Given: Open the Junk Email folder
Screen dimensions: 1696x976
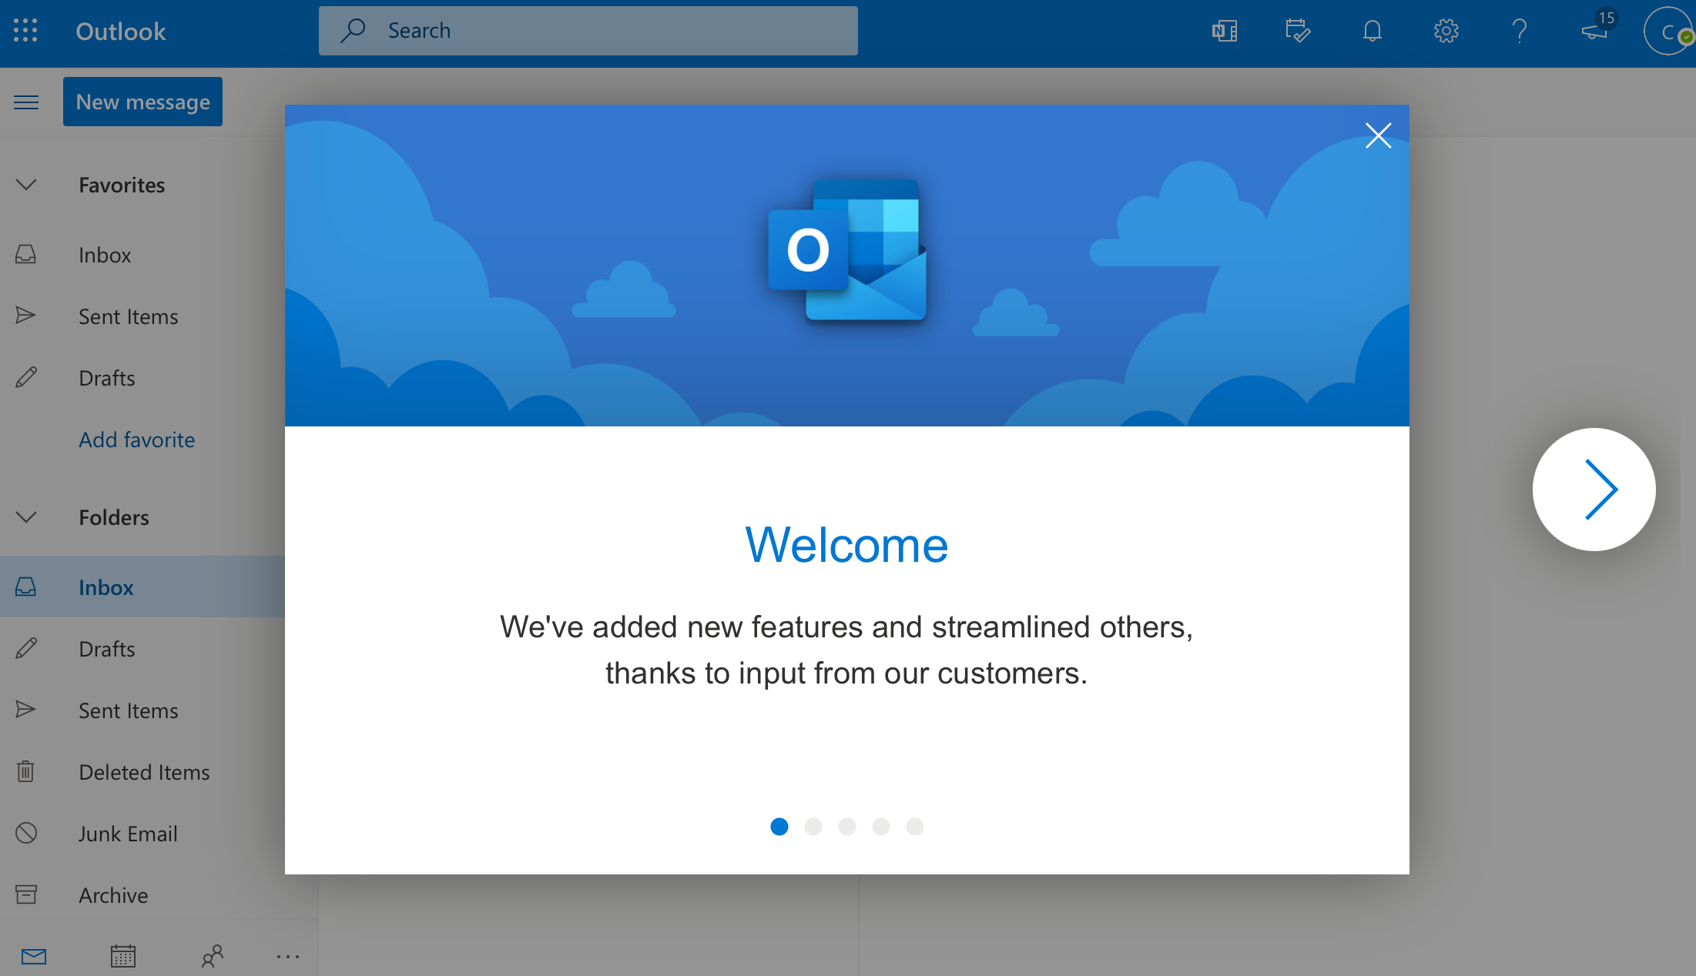Looking at the screenshot, I should pos(128,834).
